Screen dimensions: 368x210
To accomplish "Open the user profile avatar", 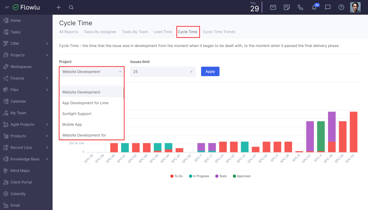I will coord(355,7).
